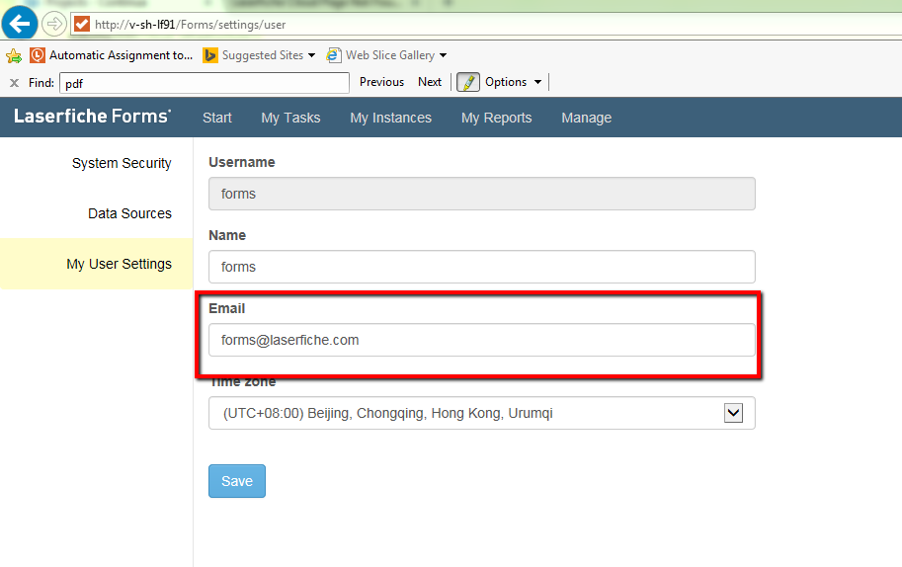Click Next in the Find bar
The width and height of the screenshot is (902, 567).
[x=430, y=82]
